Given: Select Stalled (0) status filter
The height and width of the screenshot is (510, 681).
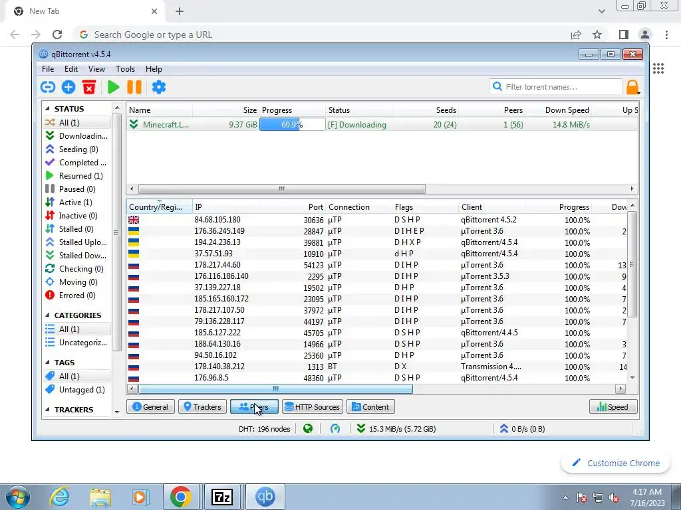Looking at the screenshot, I should 77,229.
